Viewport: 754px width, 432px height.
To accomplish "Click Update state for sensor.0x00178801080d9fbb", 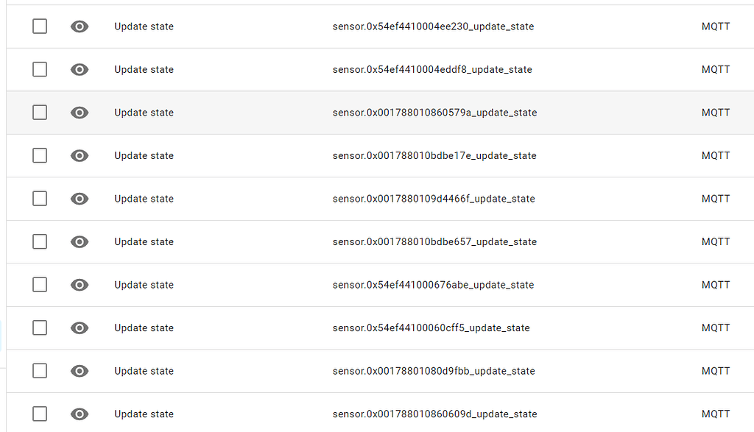I will [x=144, y=370].
